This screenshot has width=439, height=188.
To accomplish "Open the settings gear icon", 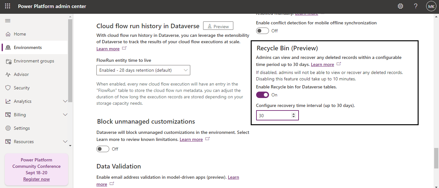I will (400, 6).
